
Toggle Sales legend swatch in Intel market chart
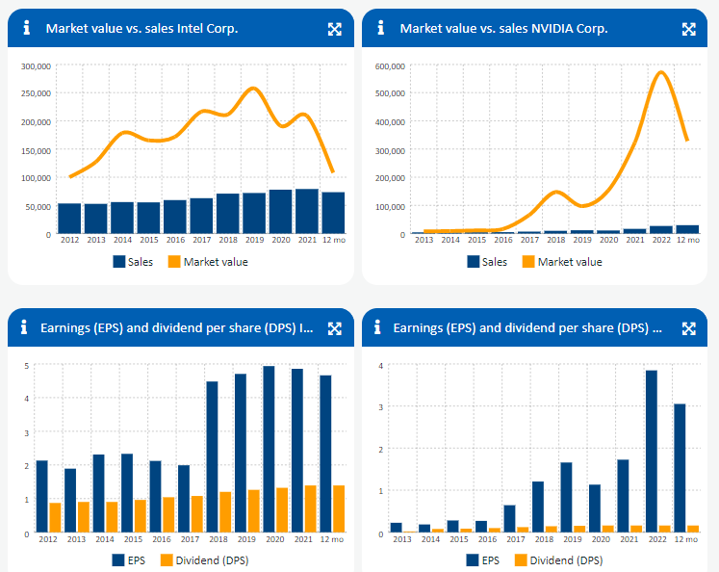[118, 262]
